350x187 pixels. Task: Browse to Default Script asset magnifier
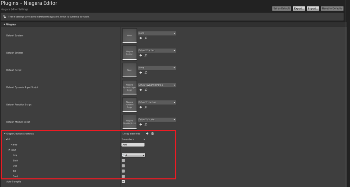(x=146, y=73)
